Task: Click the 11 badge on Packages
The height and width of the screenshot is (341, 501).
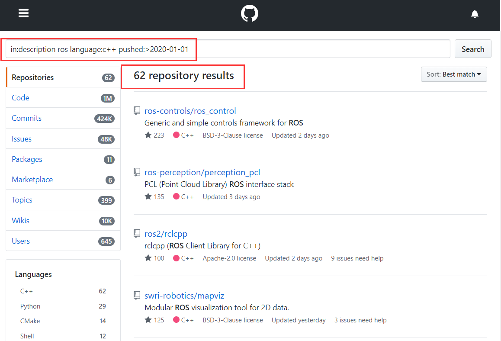Action: pos(109,160)
